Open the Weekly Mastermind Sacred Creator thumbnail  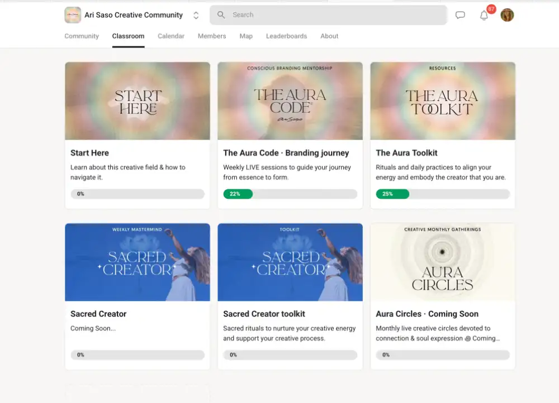tap(138, 262)
